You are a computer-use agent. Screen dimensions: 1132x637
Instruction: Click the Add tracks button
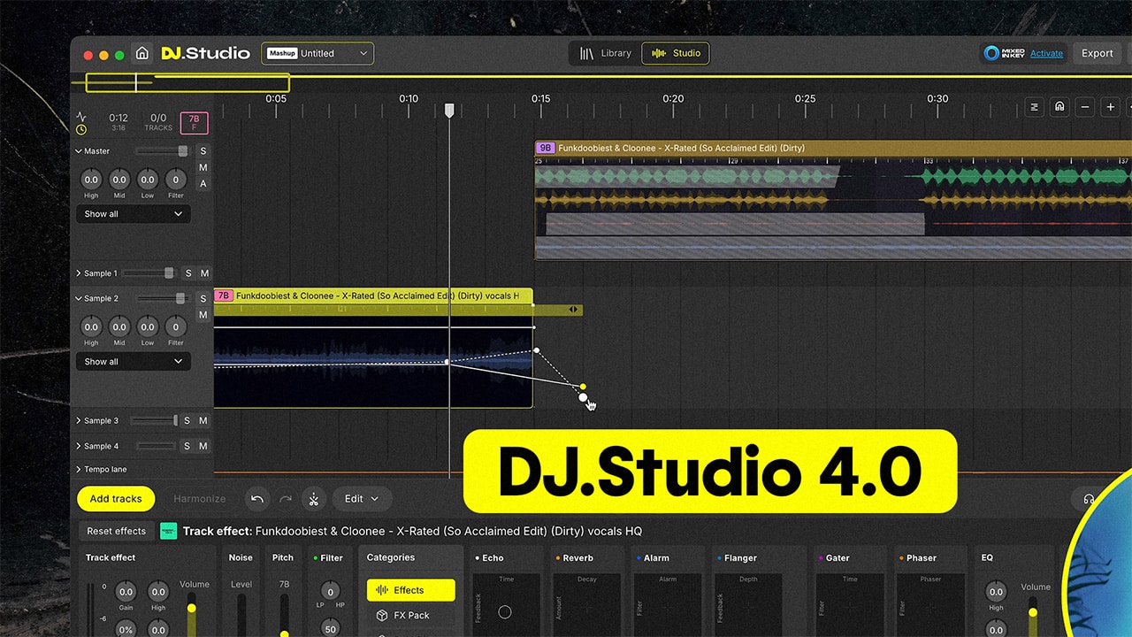point(115,499)
